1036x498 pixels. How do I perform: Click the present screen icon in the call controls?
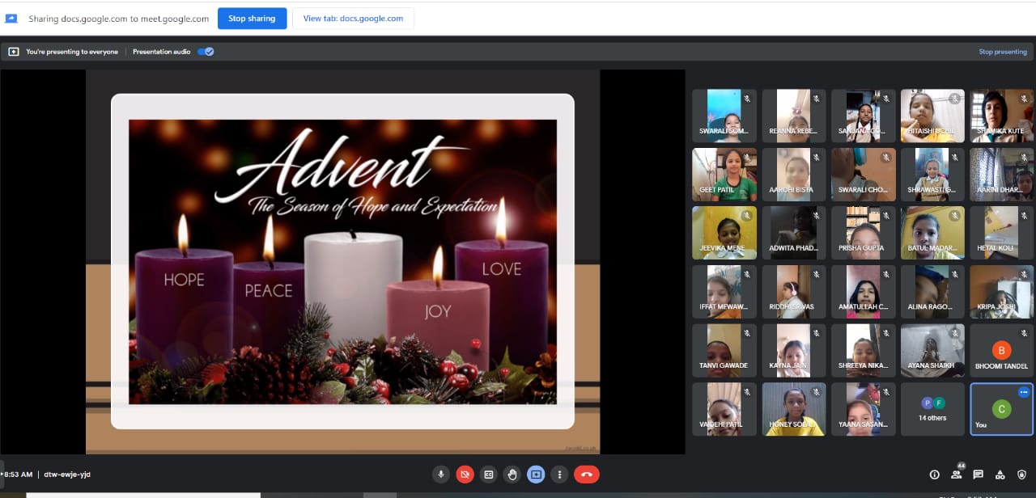point(535,475)
